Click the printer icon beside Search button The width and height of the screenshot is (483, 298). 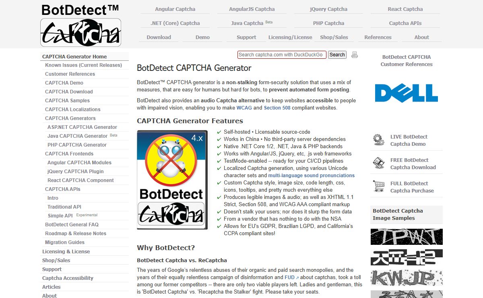[354, 55]
